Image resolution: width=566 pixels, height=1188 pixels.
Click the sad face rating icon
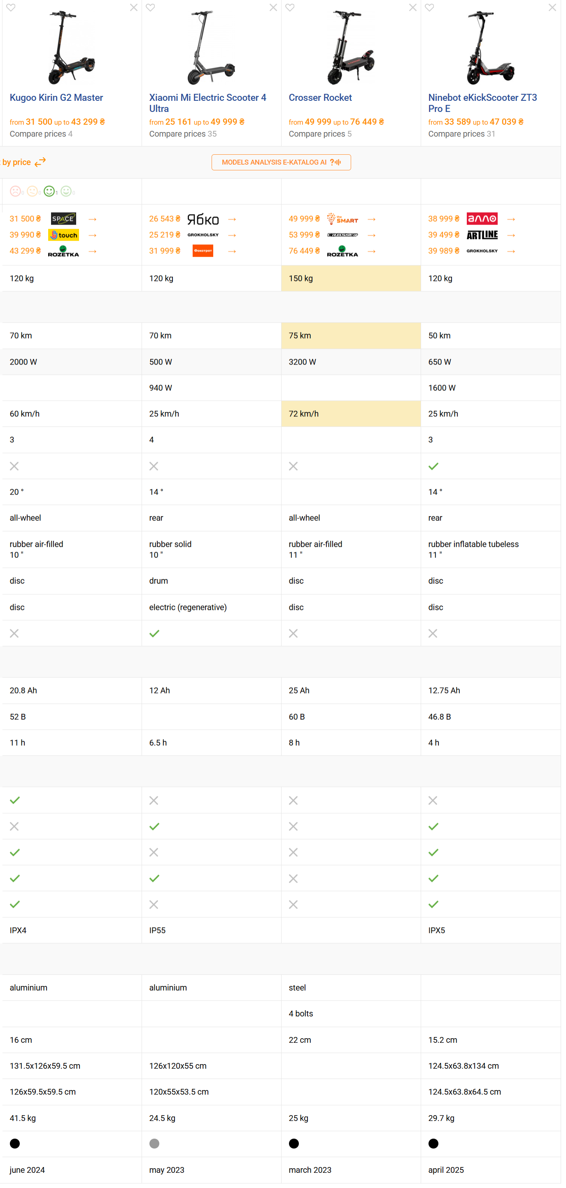15,191
